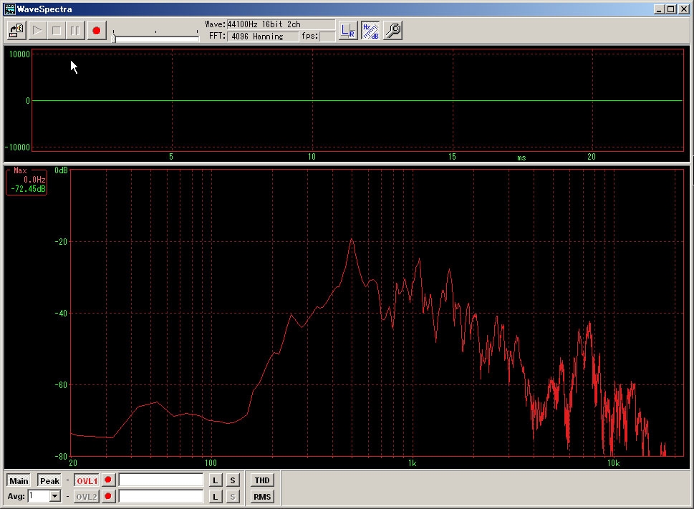This screenshot has width=694, height=509.
Task: Open settings with the wrench icon
Action: coord(392,31)
